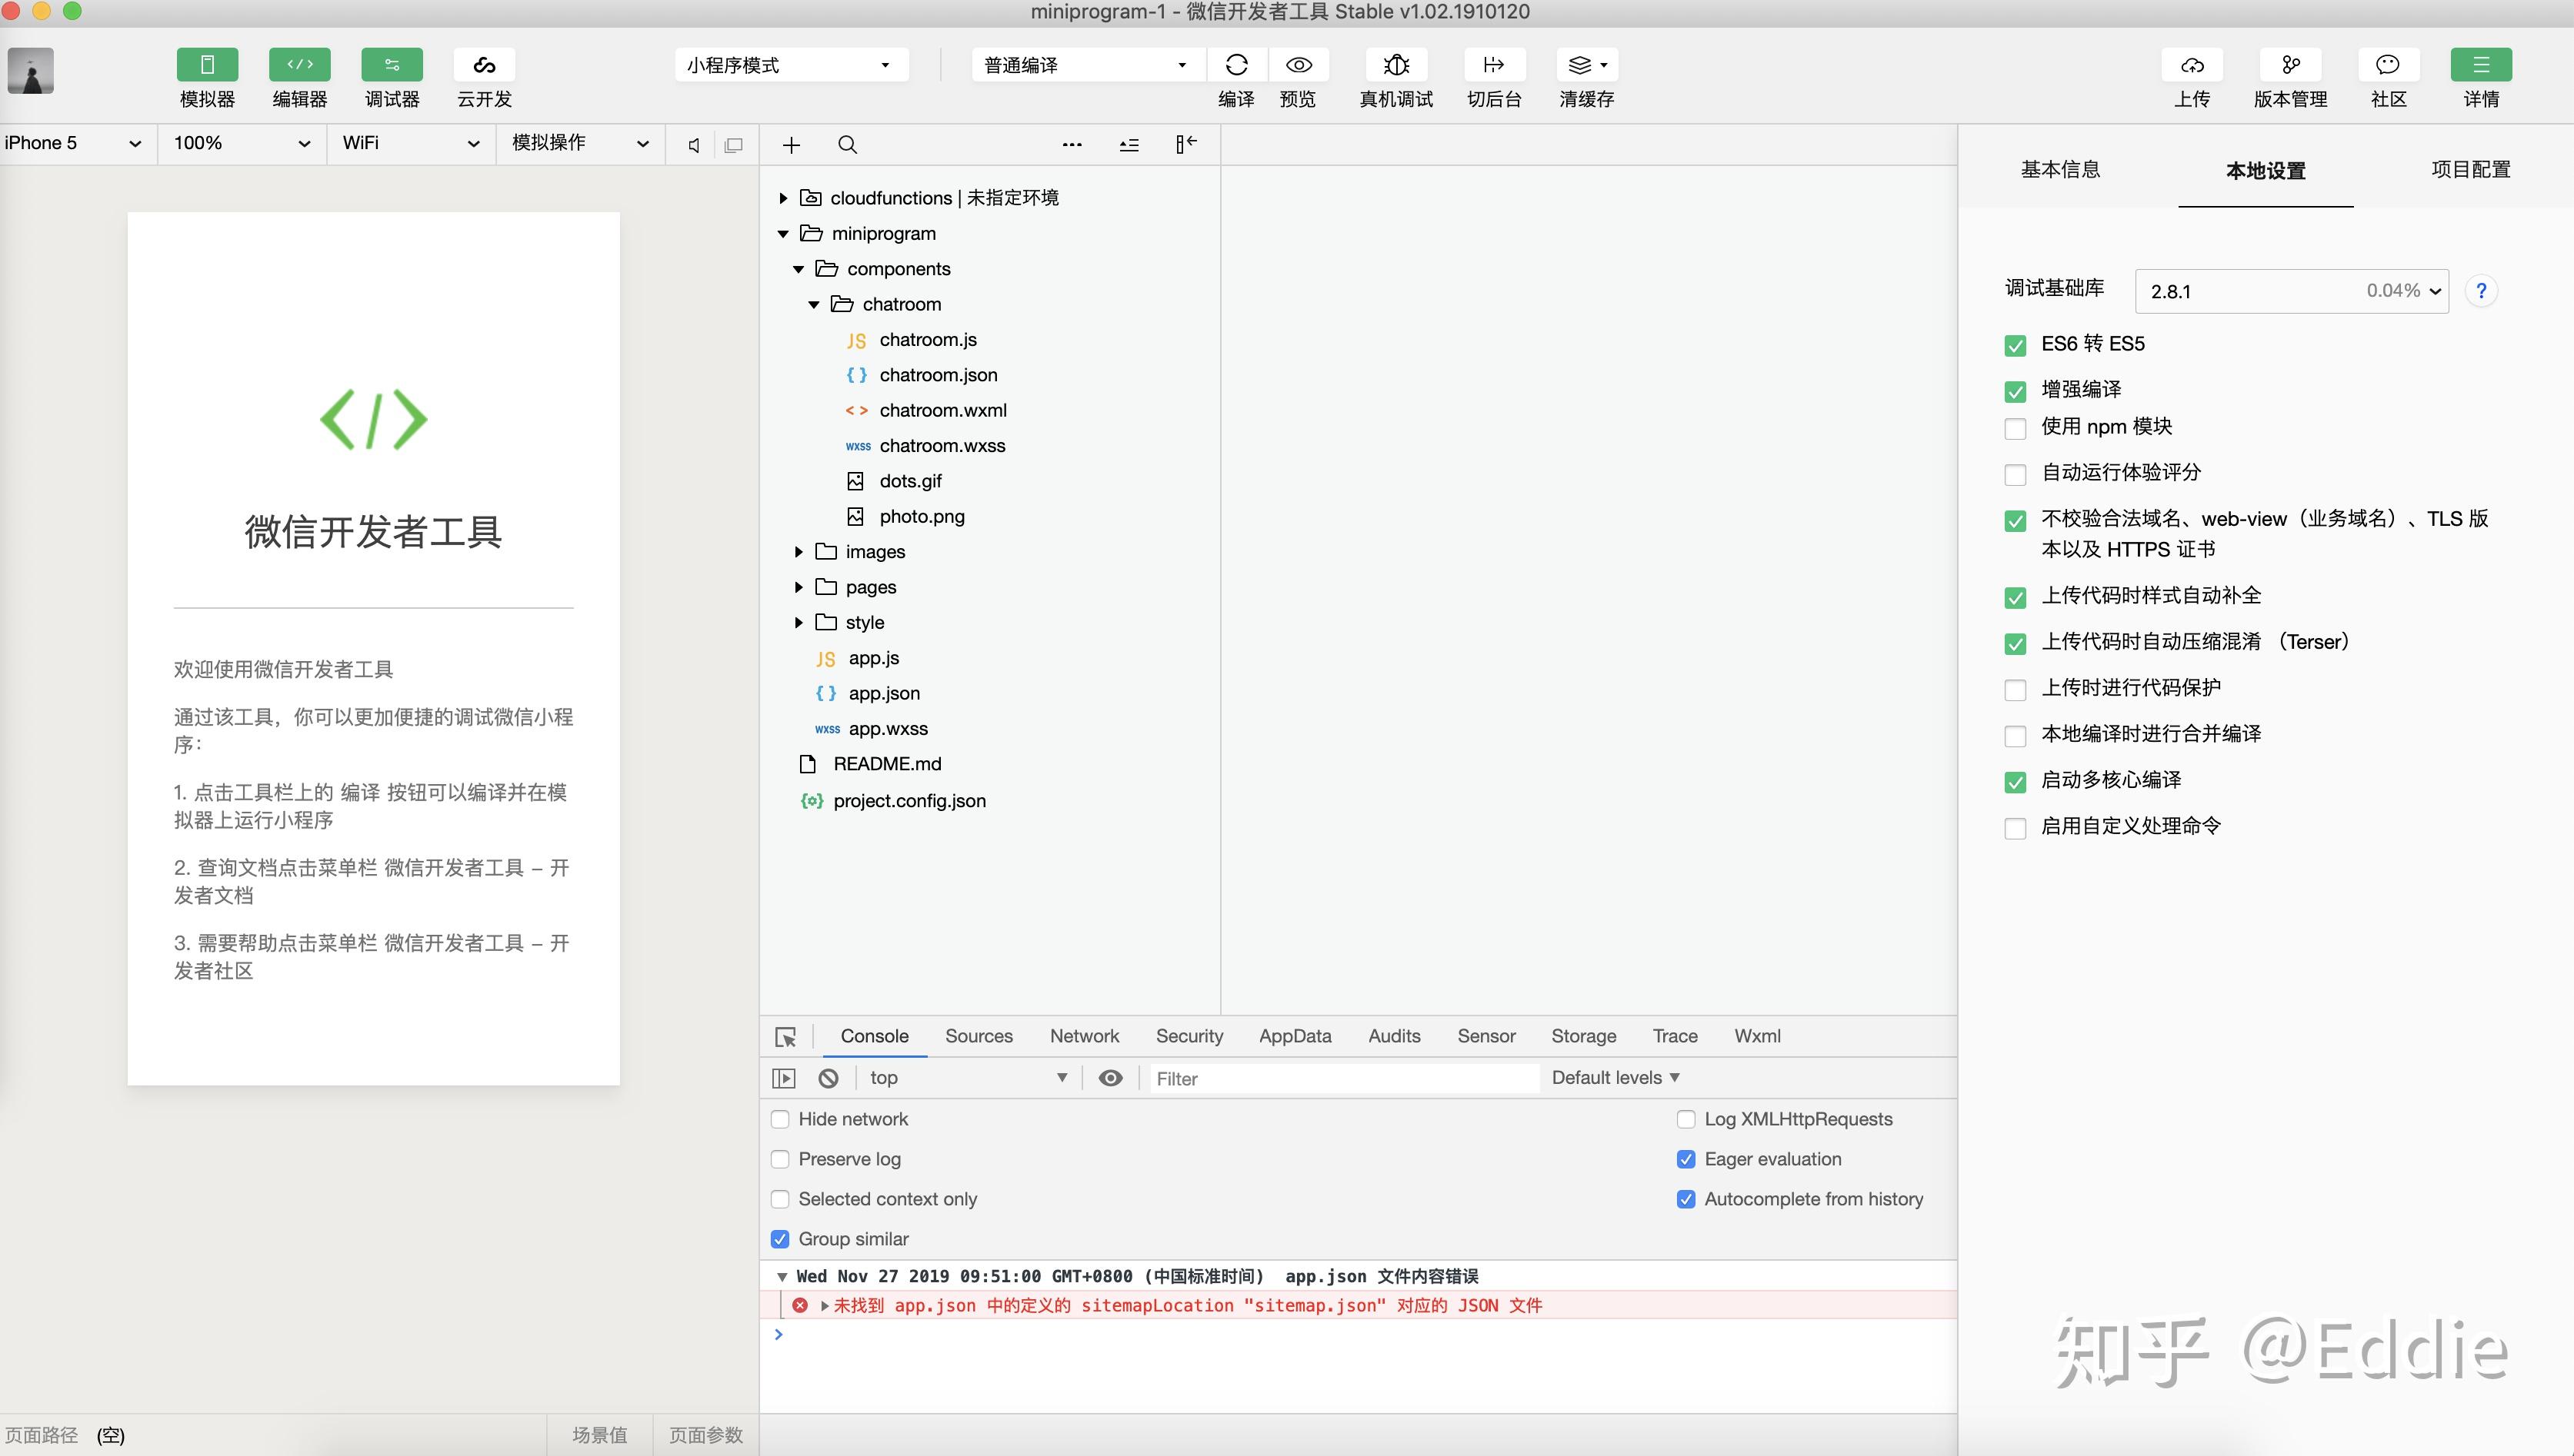The height and width of the screenshot is (1456, 2574).
Task: Uncheck 增强编译 option
Action: tap(2016, 391)
